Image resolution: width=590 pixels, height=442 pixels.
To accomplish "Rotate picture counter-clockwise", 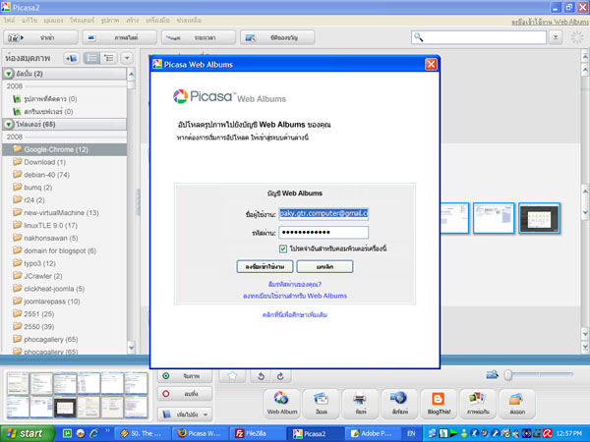I will coord(262,376).
